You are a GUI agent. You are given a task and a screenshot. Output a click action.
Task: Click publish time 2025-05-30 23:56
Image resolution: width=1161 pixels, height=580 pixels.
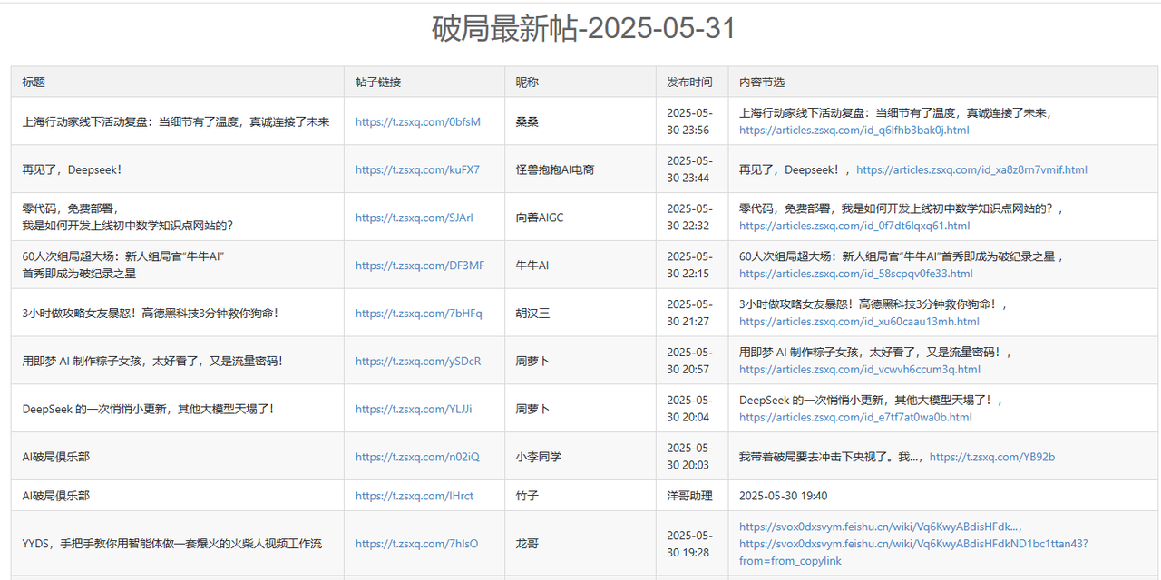point(689,121)
